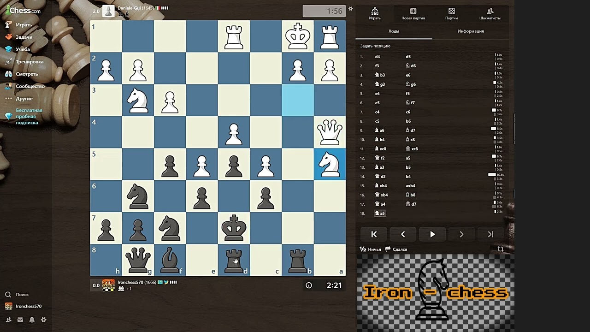The image size is (590, 332).
Task: Open the Тренировка section in sidebar
Action: [24, 61]
